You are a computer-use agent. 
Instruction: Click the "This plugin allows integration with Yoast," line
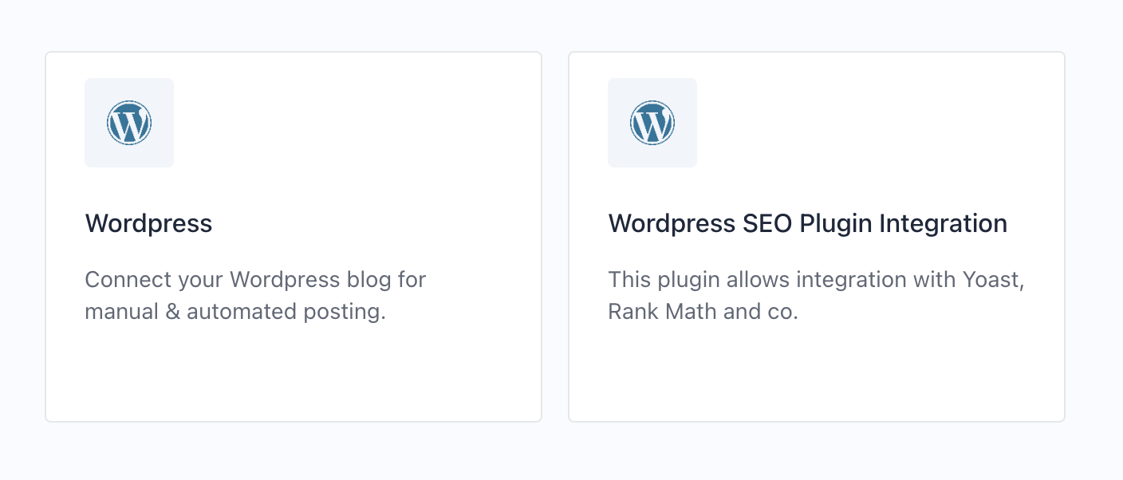(816, 280)
